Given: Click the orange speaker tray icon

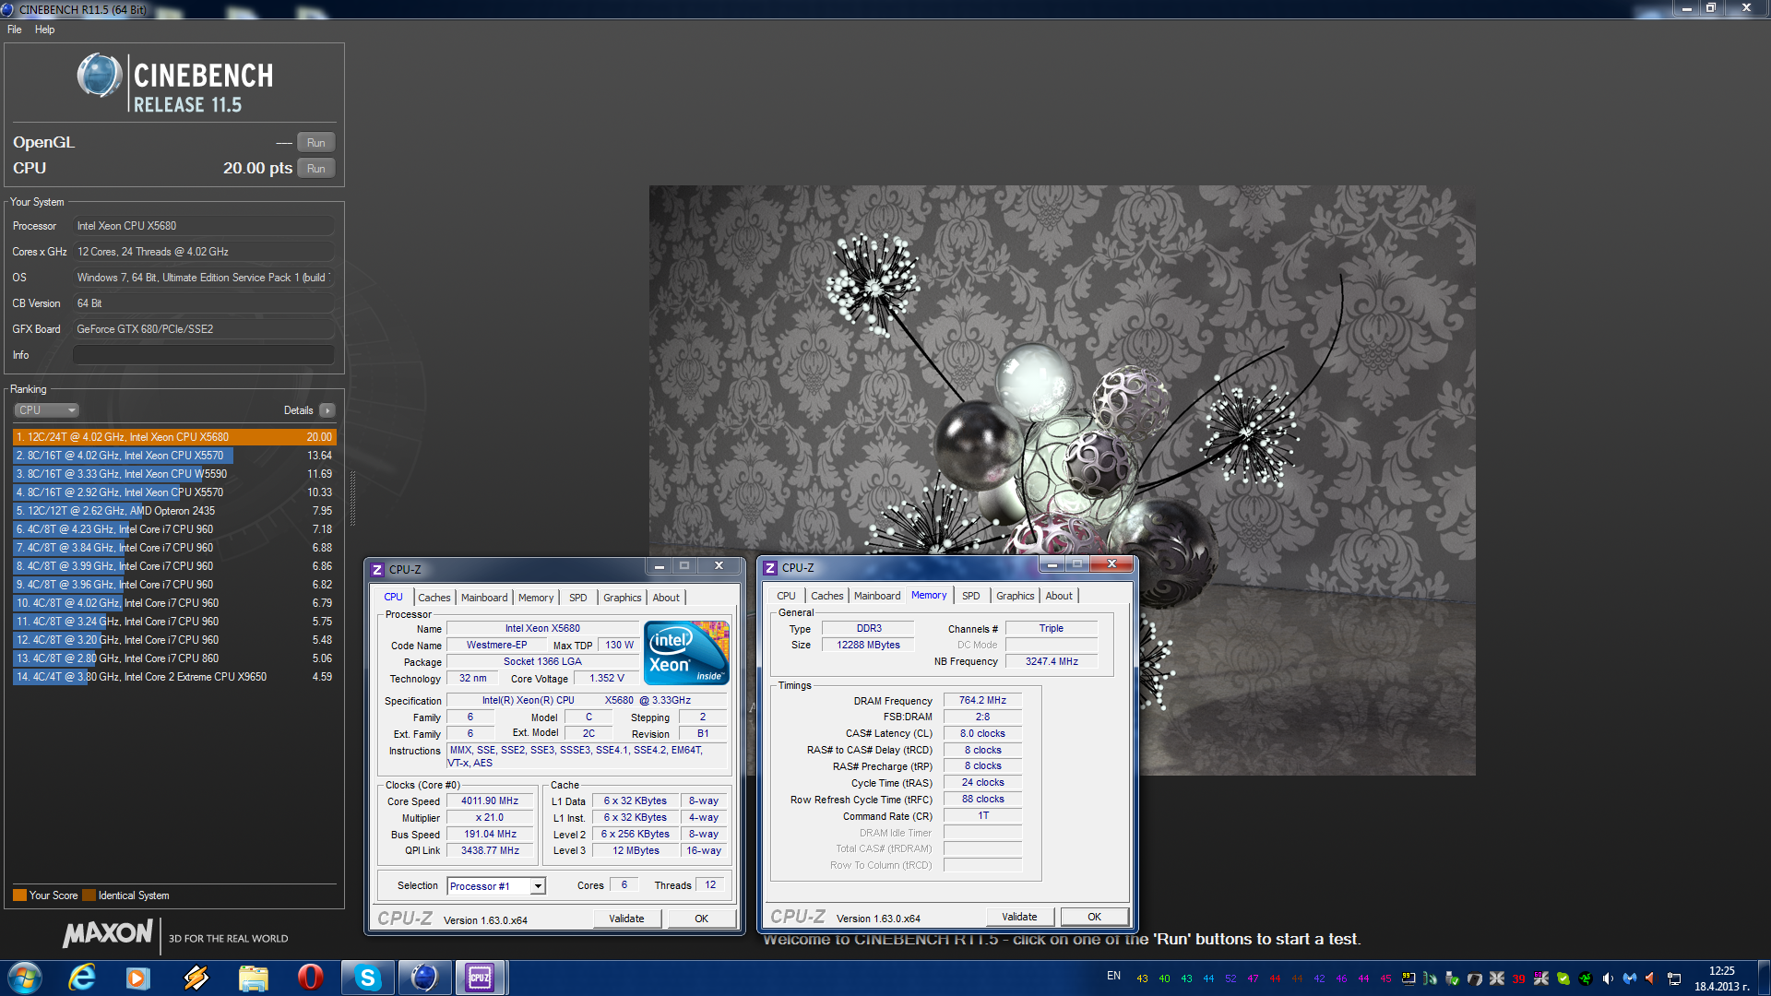Looking at the screenshot, I should pyautogui.click(x=1652, y=978).
